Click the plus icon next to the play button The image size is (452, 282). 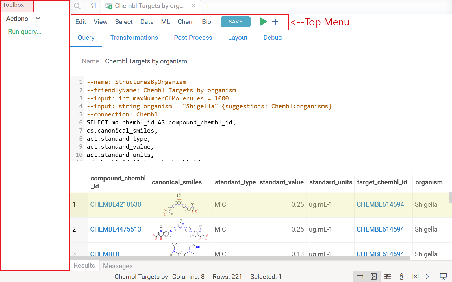click(275, 22)
